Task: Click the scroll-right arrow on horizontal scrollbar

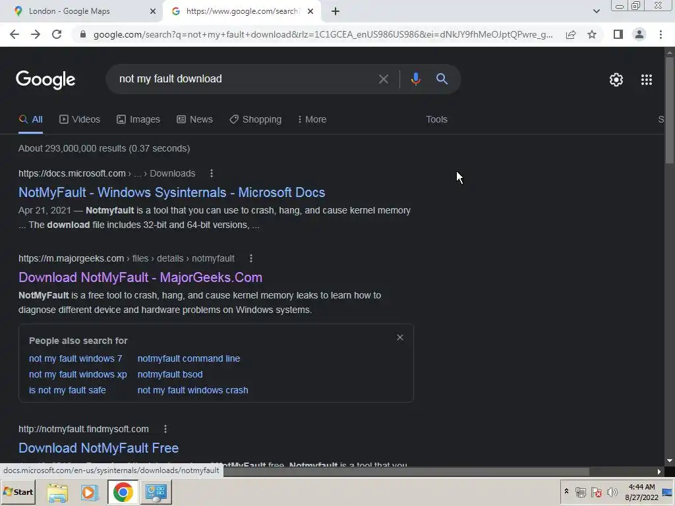Action: [659, 472]
